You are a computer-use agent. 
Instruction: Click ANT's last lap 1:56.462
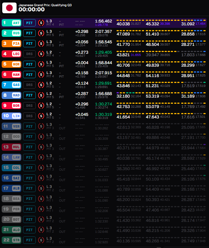(x=103, y=21)
